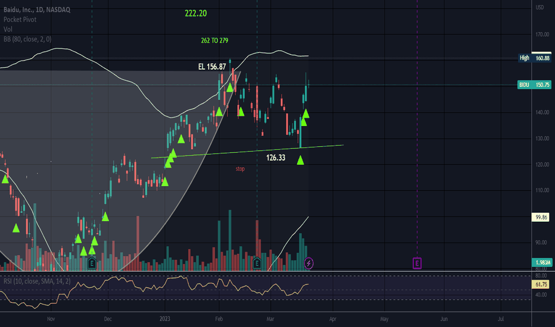Screen dimensions: 555x327
Task: Click the 'EL 156.87' annotation
Action: (x=212, y=67)
